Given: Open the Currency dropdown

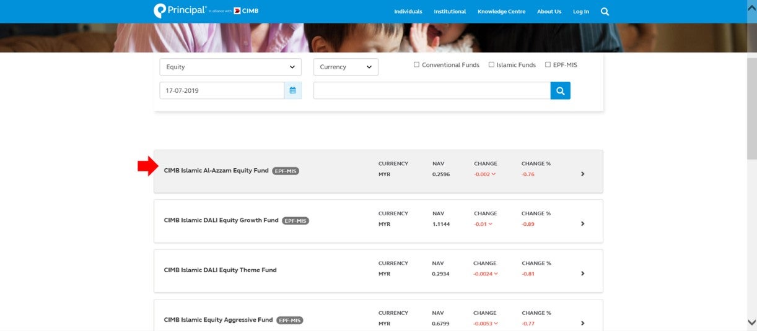Looking at the screenshot, I should point(346,67).
